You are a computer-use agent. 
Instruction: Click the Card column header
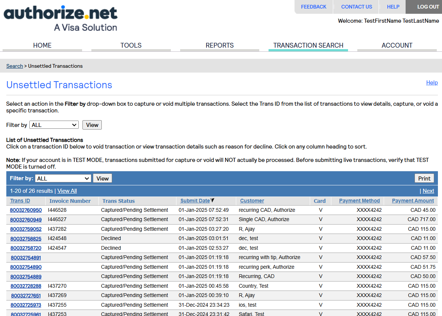(x=319, y=201)
